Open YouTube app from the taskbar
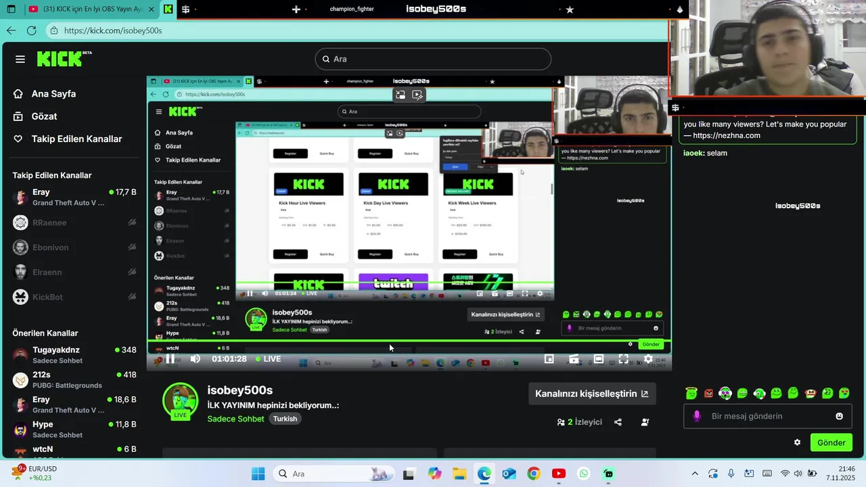The height and width of the screenshot is (487, 866). pos(559,473)
